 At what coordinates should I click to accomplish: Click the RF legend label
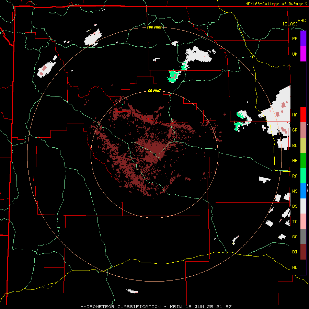click(x=295, y=38)
